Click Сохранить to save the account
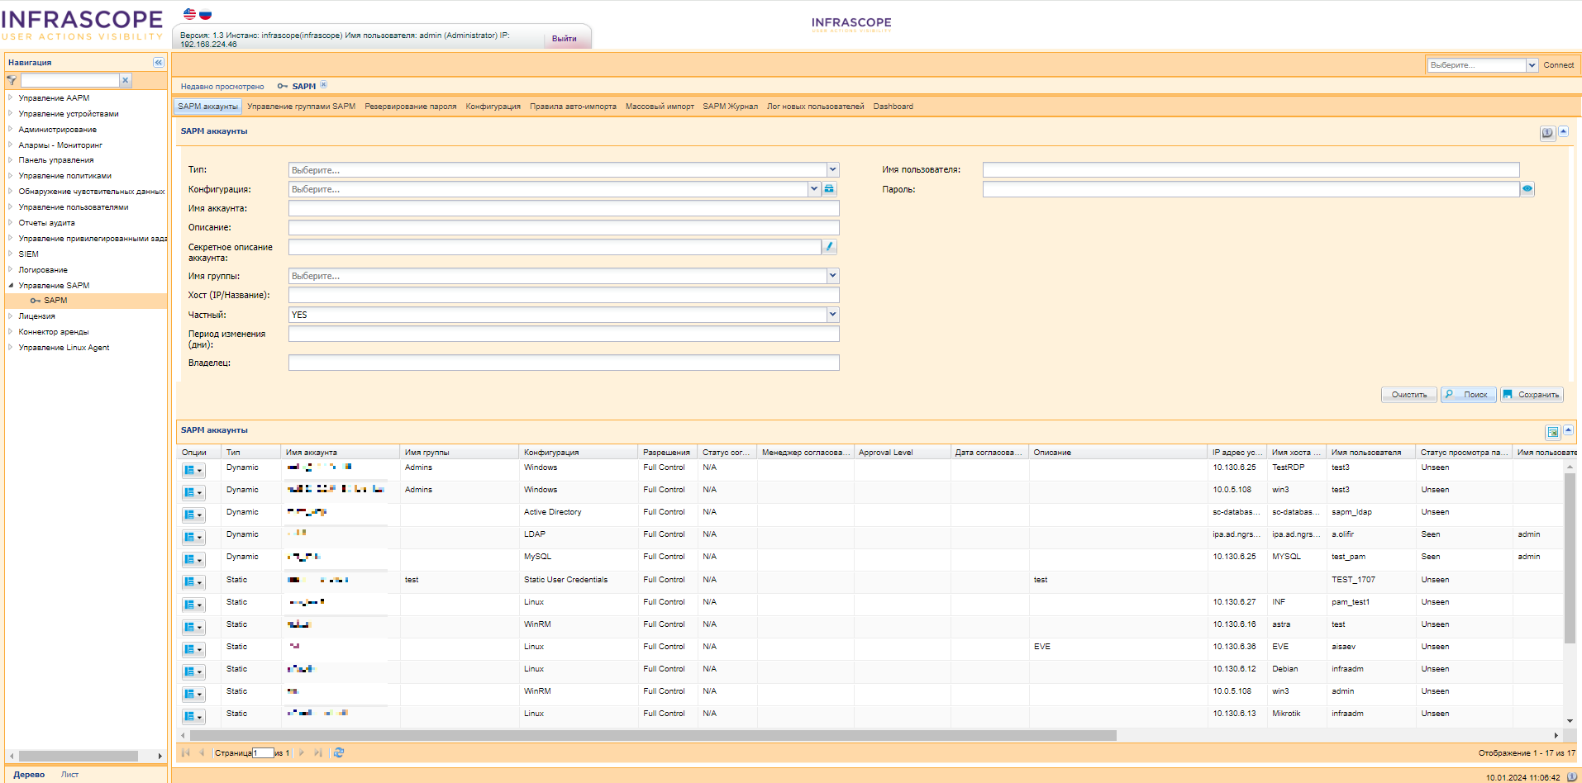Image resolution: width=1582 pixels, height=783 pixels. (1532, 395)
